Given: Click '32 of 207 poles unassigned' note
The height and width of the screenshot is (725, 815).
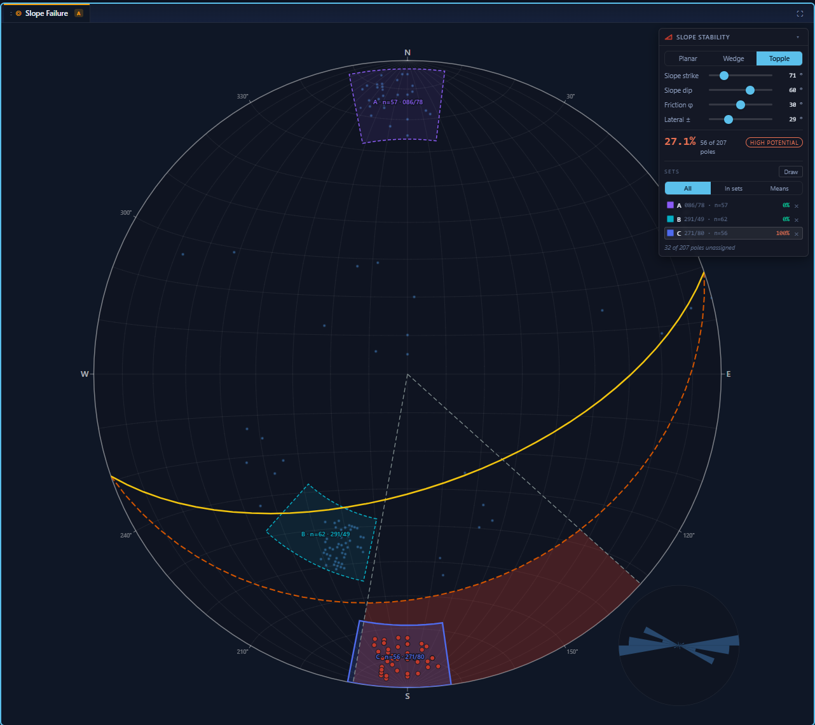Looking at the screenshot, I should click(x=700, y=248).
